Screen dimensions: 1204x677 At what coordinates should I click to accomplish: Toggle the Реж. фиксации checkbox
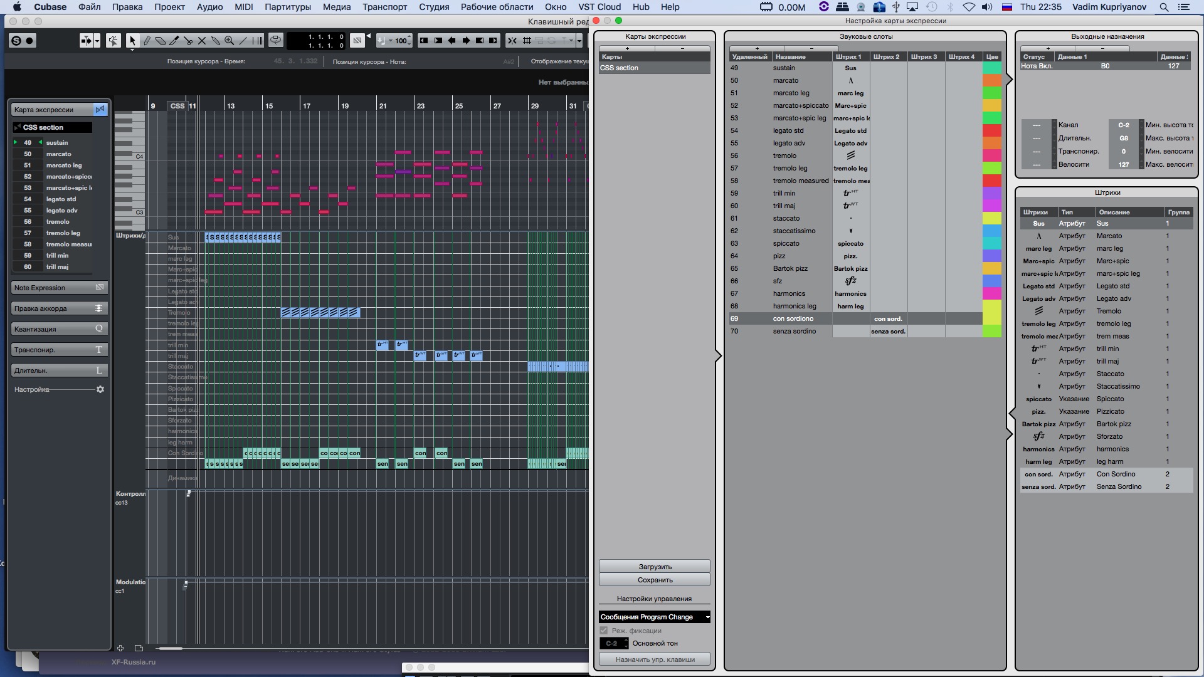click(x=604, y=631)
